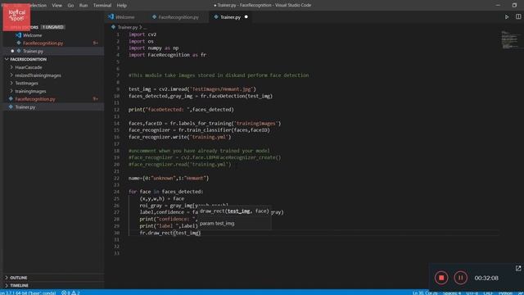Click the 1 UNSAVED badge in Open Editors

coord(52,27)
